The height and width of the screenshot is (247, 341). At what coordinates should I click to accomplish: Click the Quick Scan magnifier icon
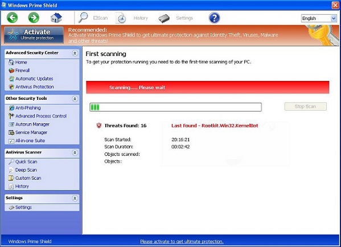click(x=11, y=162)
